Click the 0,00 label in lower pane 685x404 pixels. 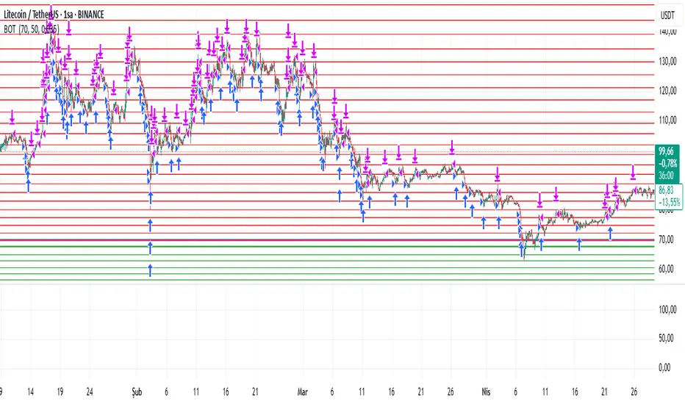click(664, 368)
